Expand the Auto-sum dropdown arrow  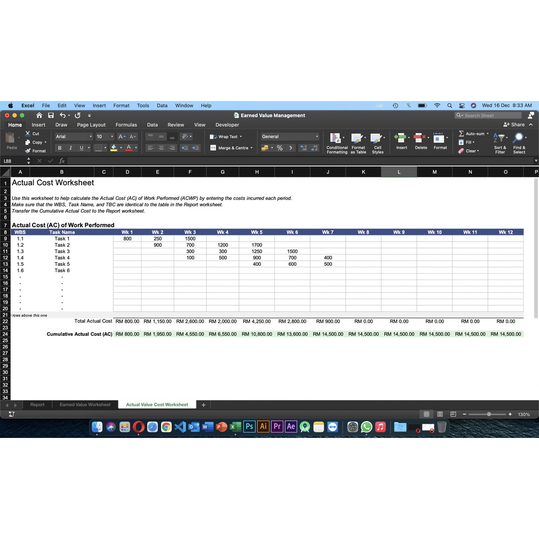(x=487, y=133)
